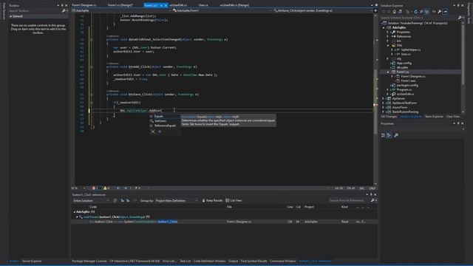Viewport: 473px width, 266px height.
Task: Click the expand all icon in references toolbar
Action: click(x=123, y=200)
